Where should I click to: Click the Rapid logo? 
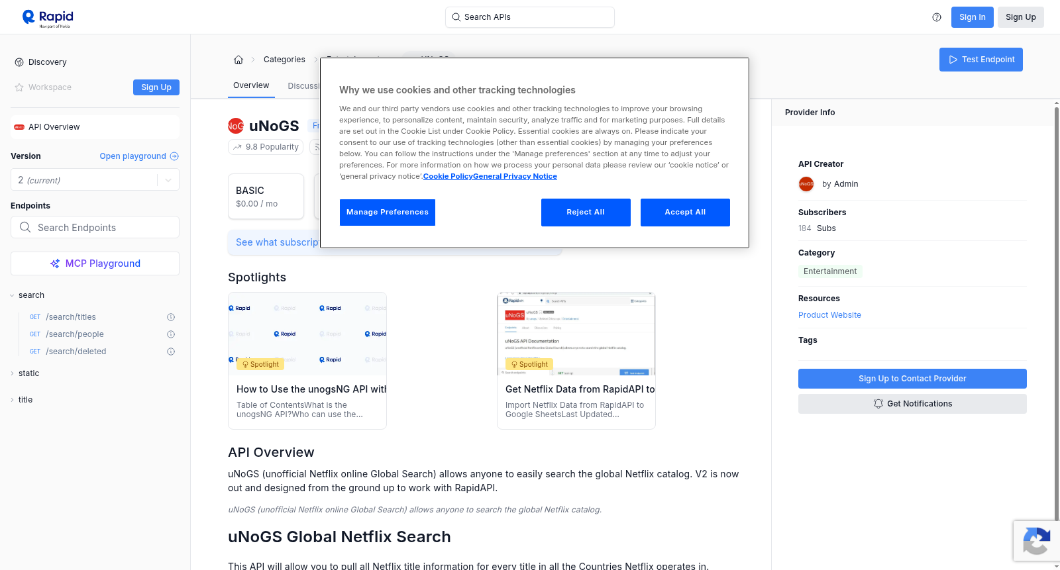click(48, 18)
